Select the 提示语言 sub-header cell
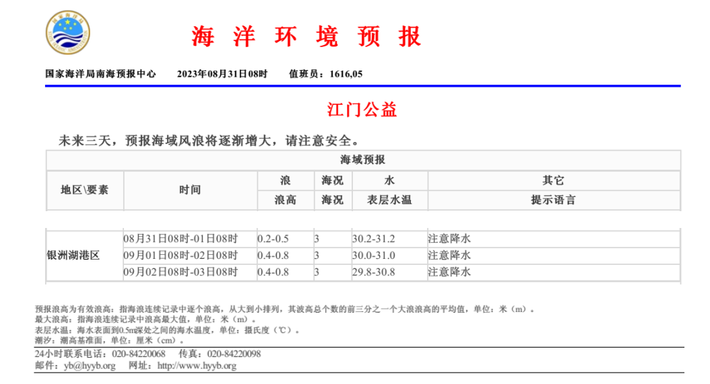The image size is (710, 384). click(x=553, y=200)
